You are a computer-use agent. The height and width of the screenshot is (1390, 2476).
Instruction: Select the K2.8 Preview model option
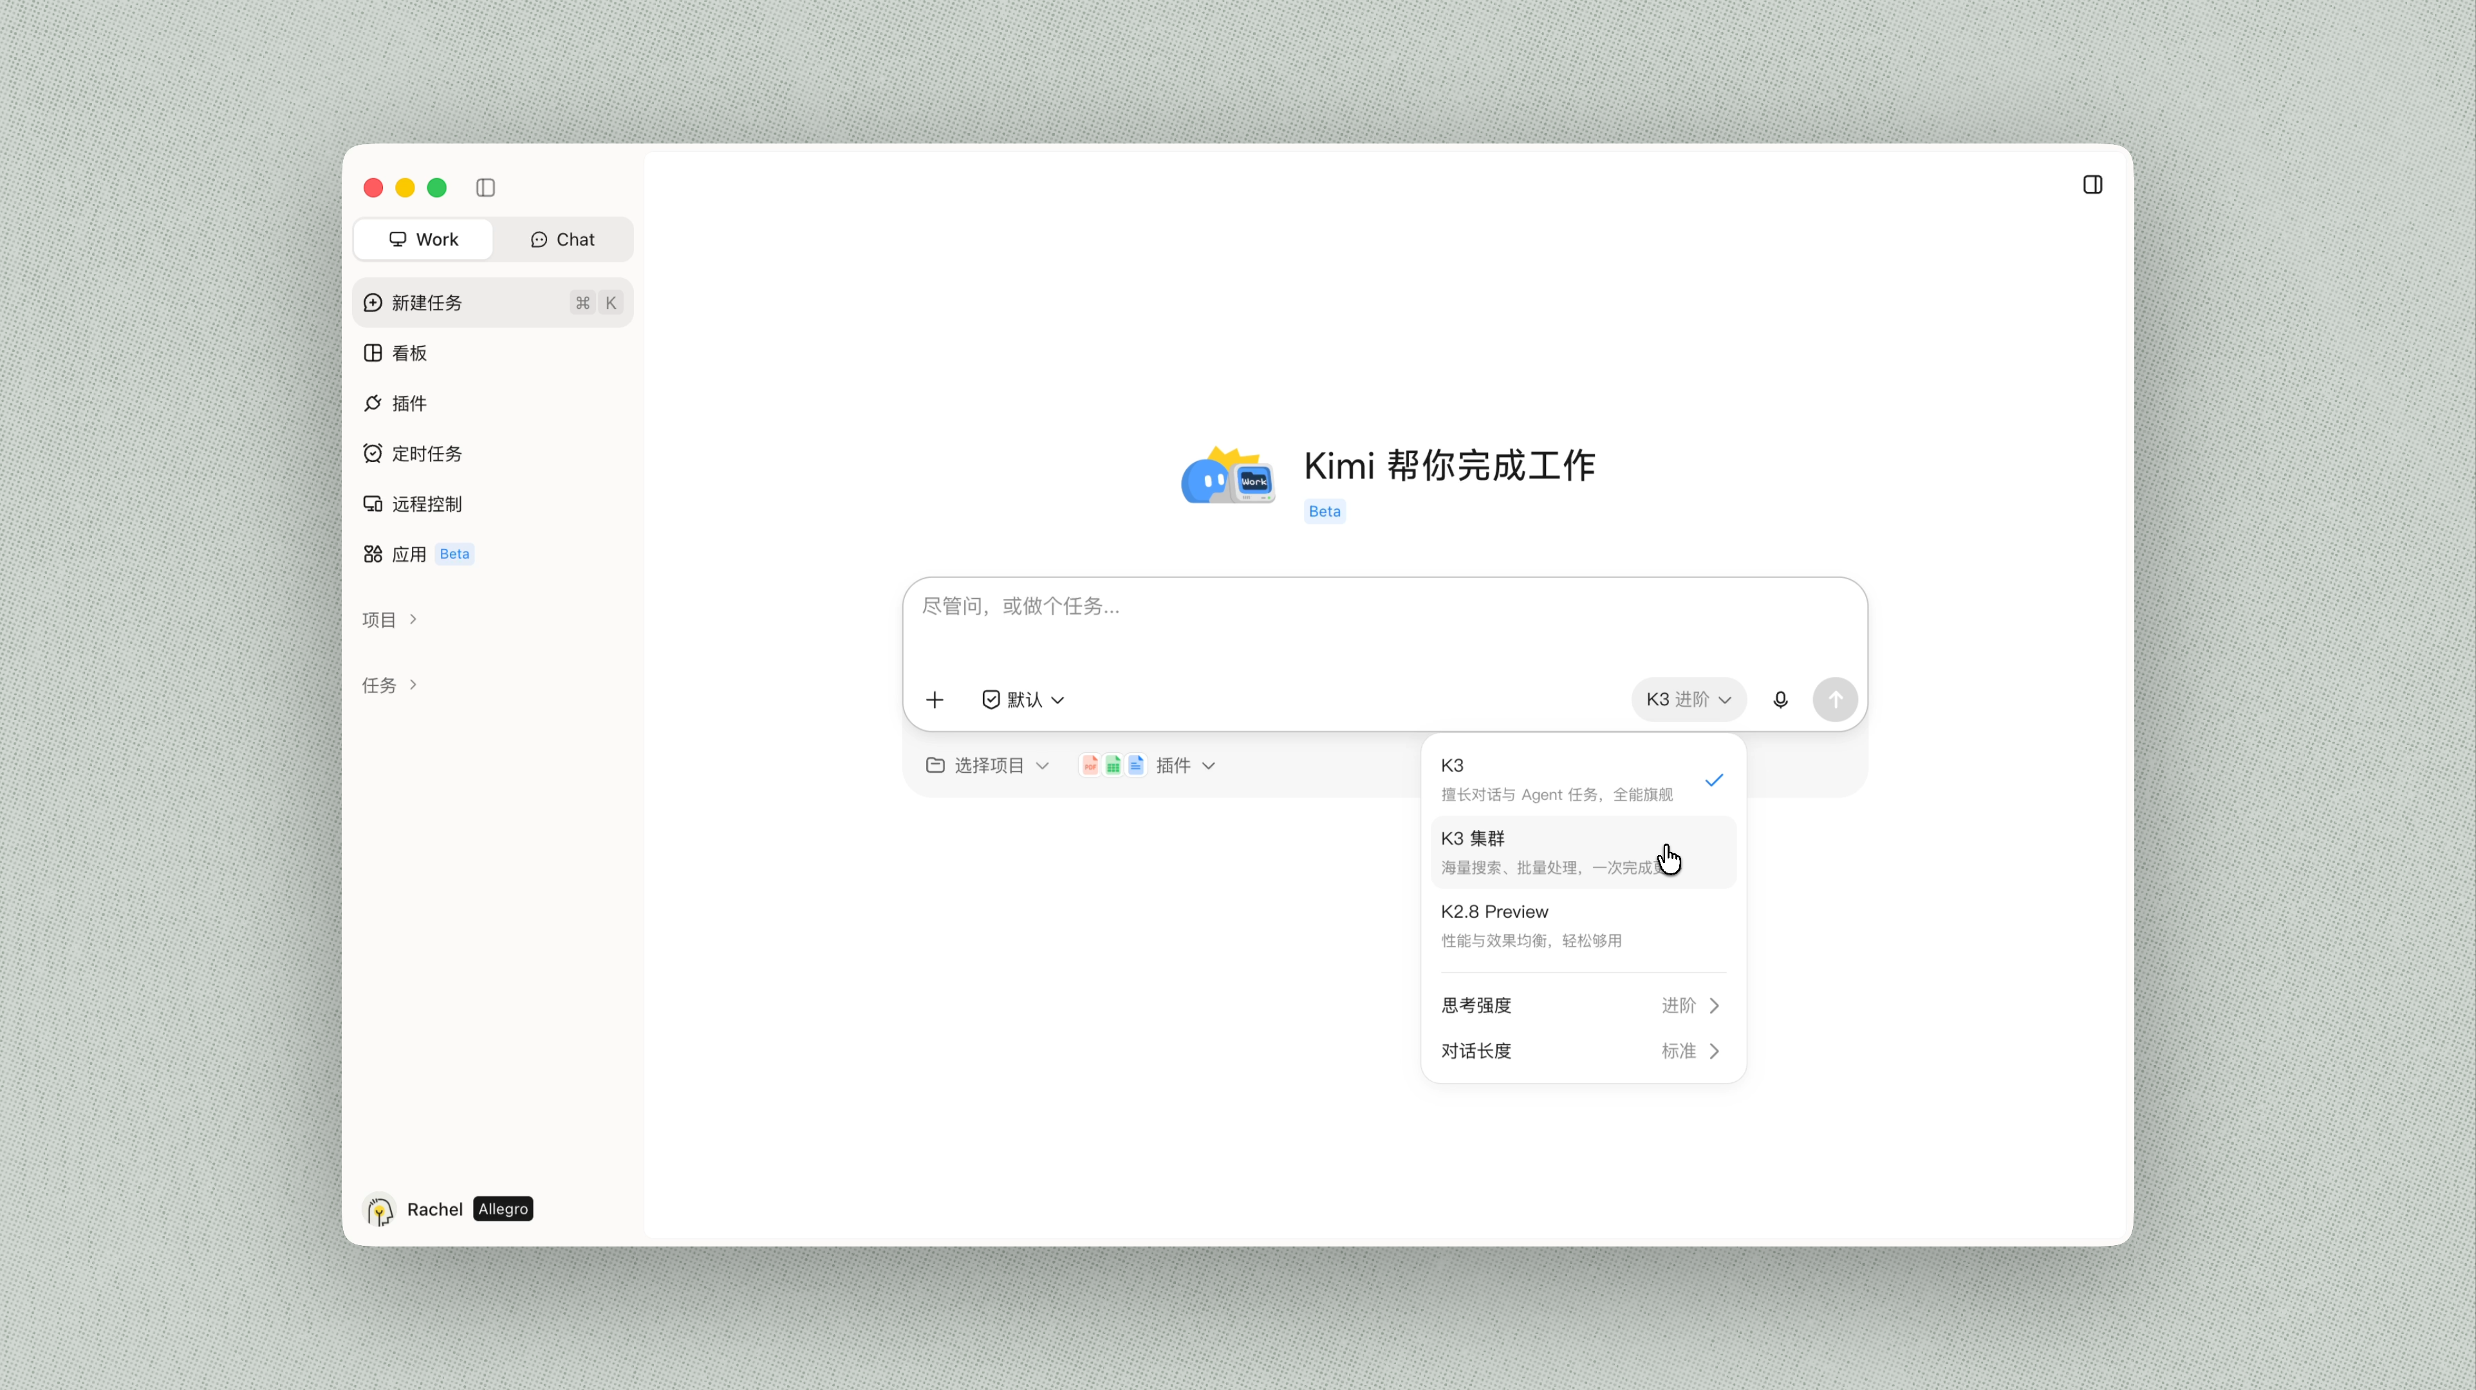1583,926
